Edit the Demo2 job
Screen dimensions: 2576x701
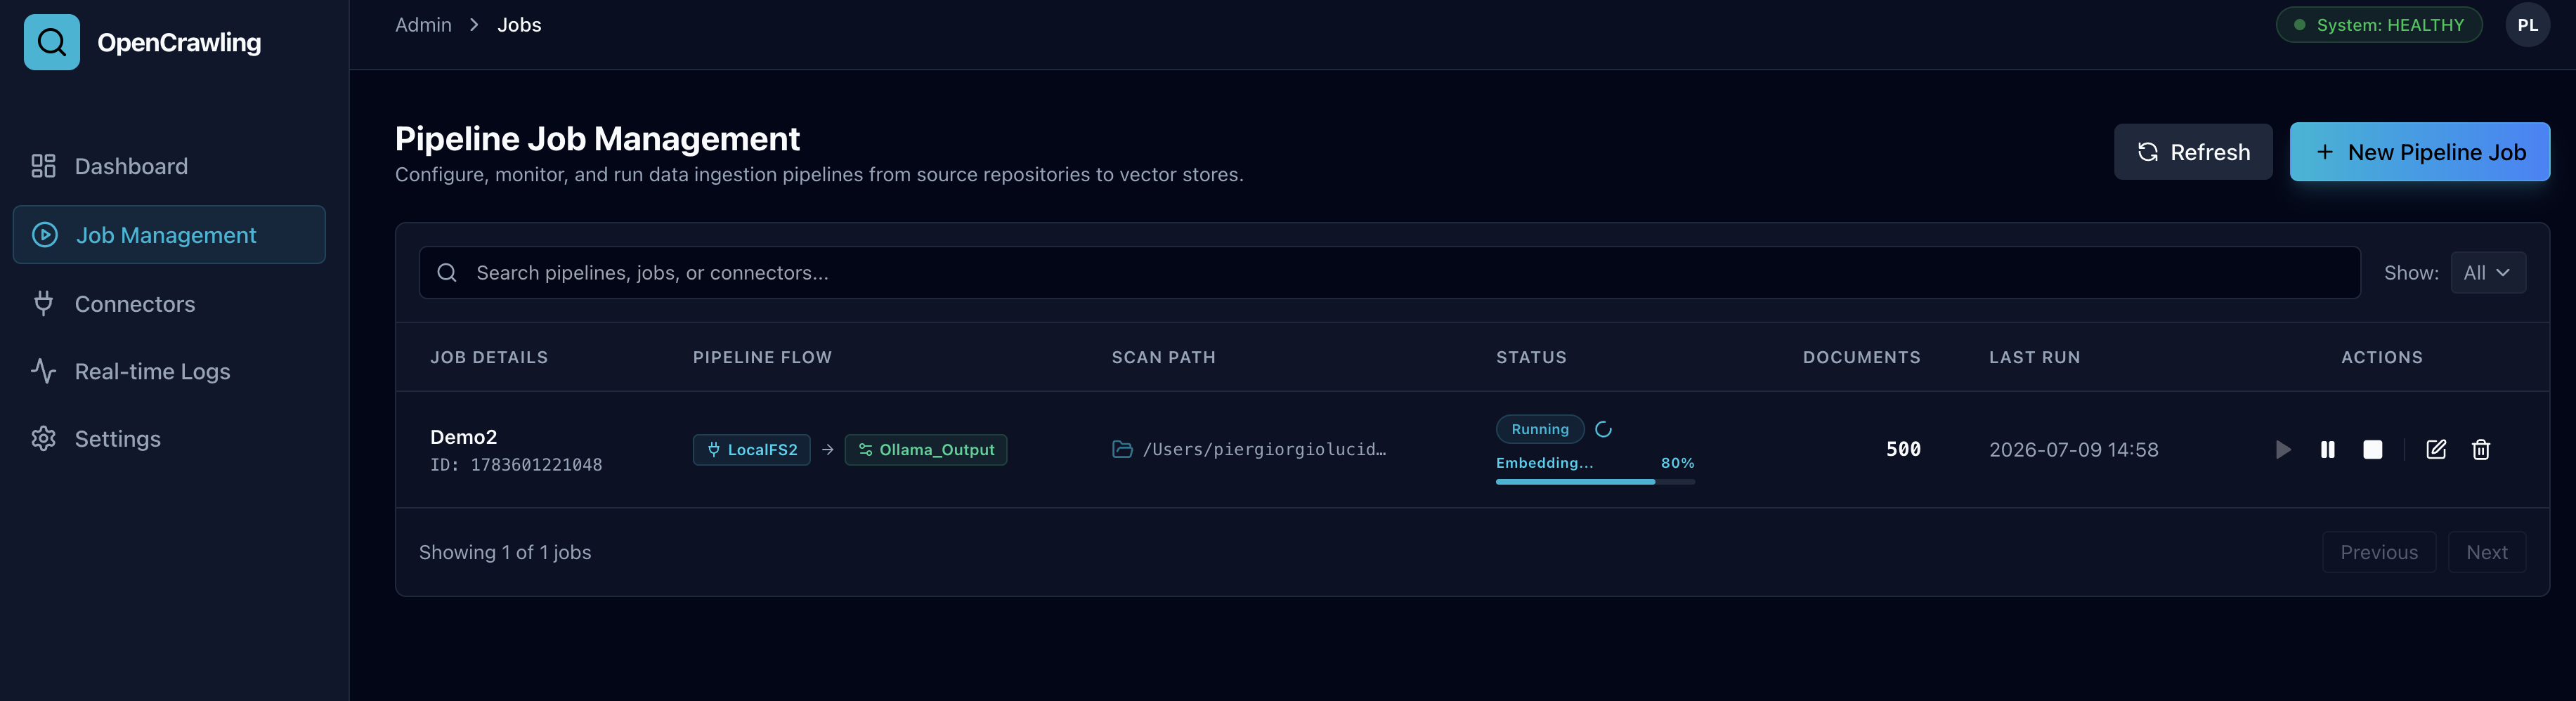coord(2437,450)
